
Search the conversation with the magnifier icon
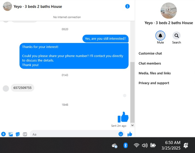(176, 36)
